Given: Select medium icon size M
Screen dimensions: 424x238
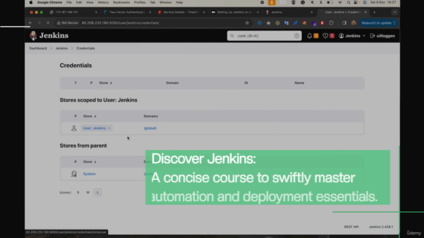Looking at the screenshot, I should 88,192.
